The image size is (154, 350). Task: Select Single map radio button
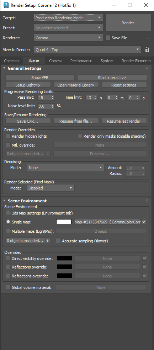8,222
